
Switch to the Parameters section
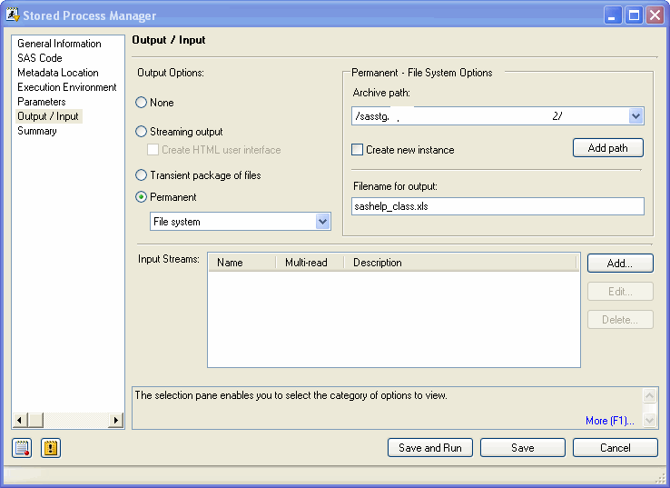(42, 102)
